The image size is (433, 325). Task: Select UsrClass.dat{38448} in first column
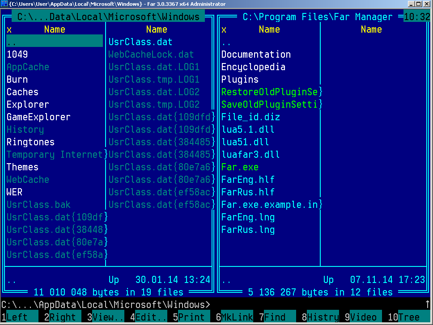pyautogui.click(x=57, y=230)
